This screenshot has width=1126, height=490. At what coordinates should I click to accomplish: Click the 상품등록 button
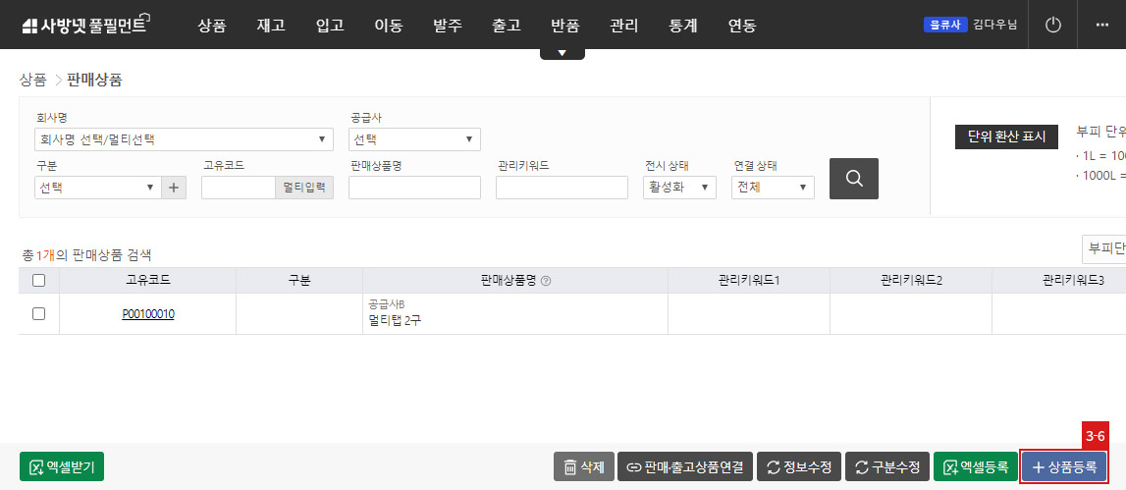click(1063, 467)
